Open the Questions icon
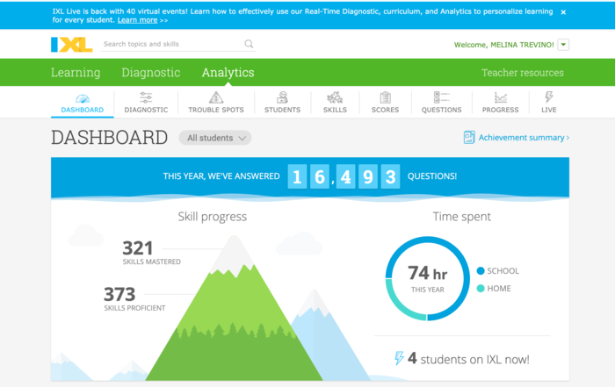 [441, 98]
